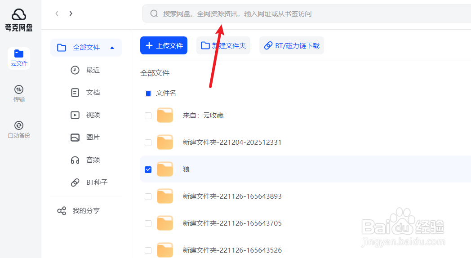
Task: Open the 传输 transfer section
Action: coord(19,93)
